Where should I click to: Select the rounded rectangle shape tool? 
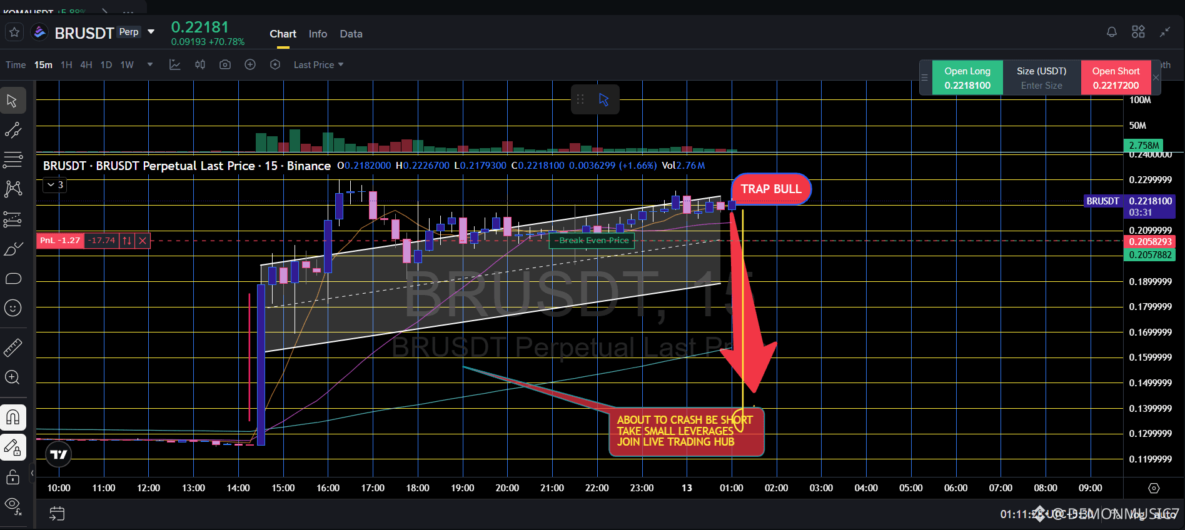pos(13,278)
